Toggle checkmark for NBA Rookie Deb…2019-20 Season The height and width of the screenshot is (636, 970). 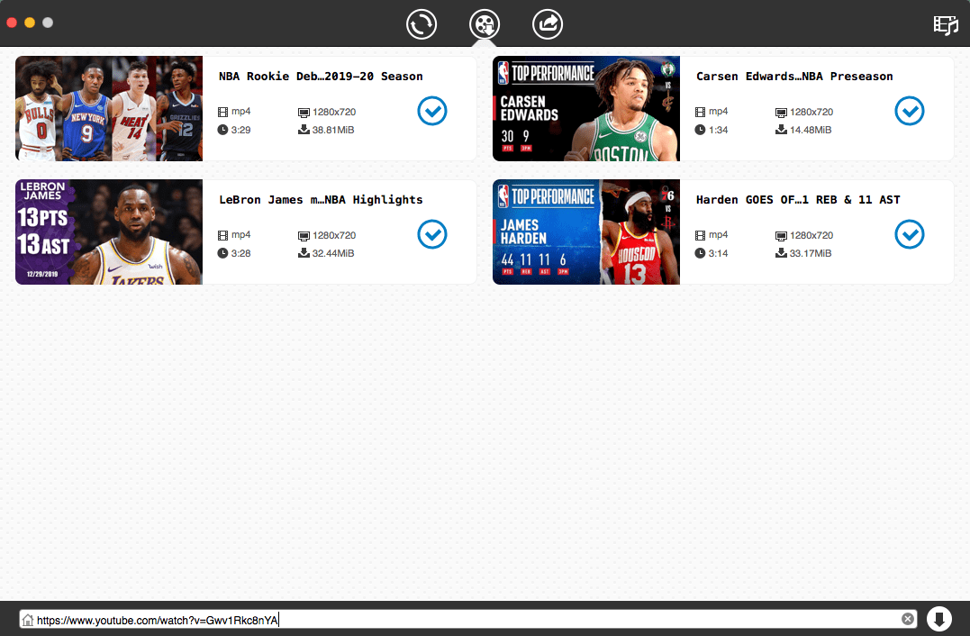432,112
